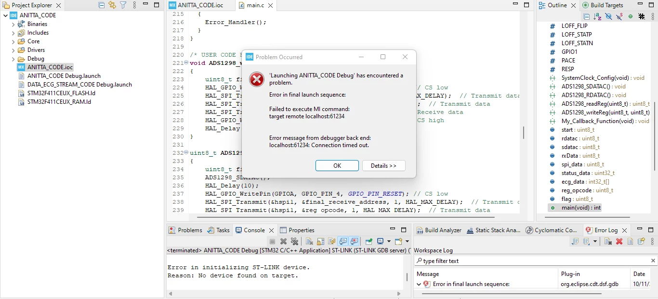Toggle show console on standard output

[x=343, y=241]
